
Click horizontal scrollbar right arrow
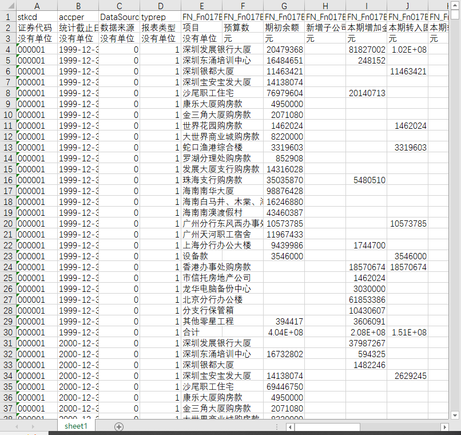(444, 427)
